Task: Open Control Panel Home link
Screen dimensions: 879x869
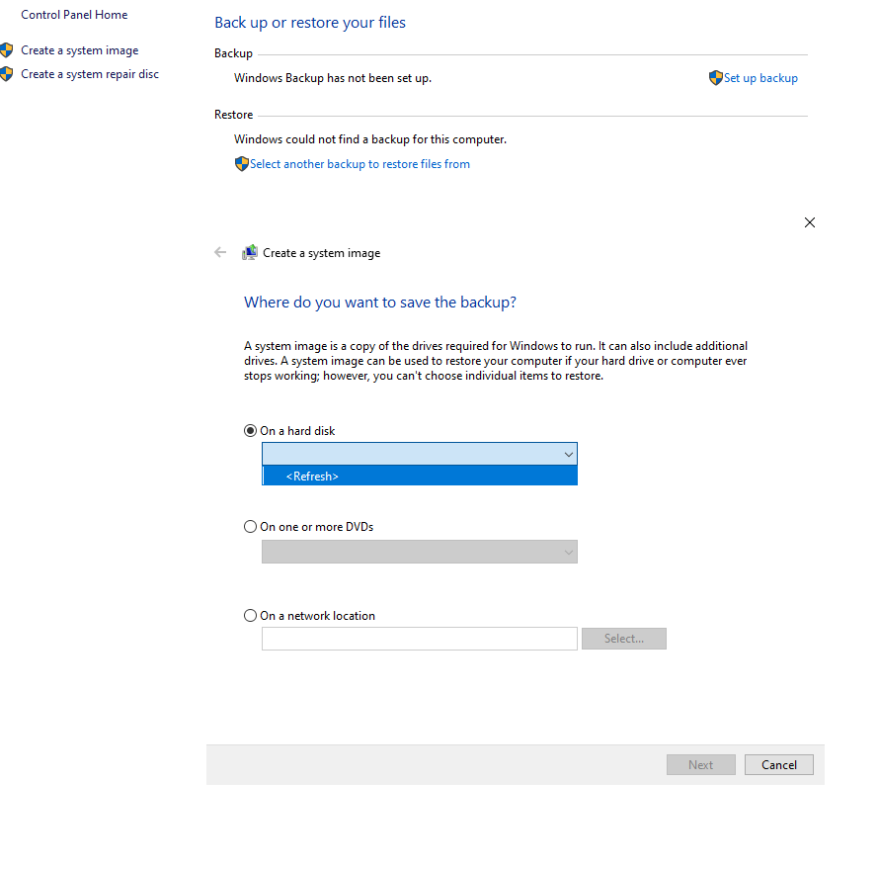Action: click(74, 15)
